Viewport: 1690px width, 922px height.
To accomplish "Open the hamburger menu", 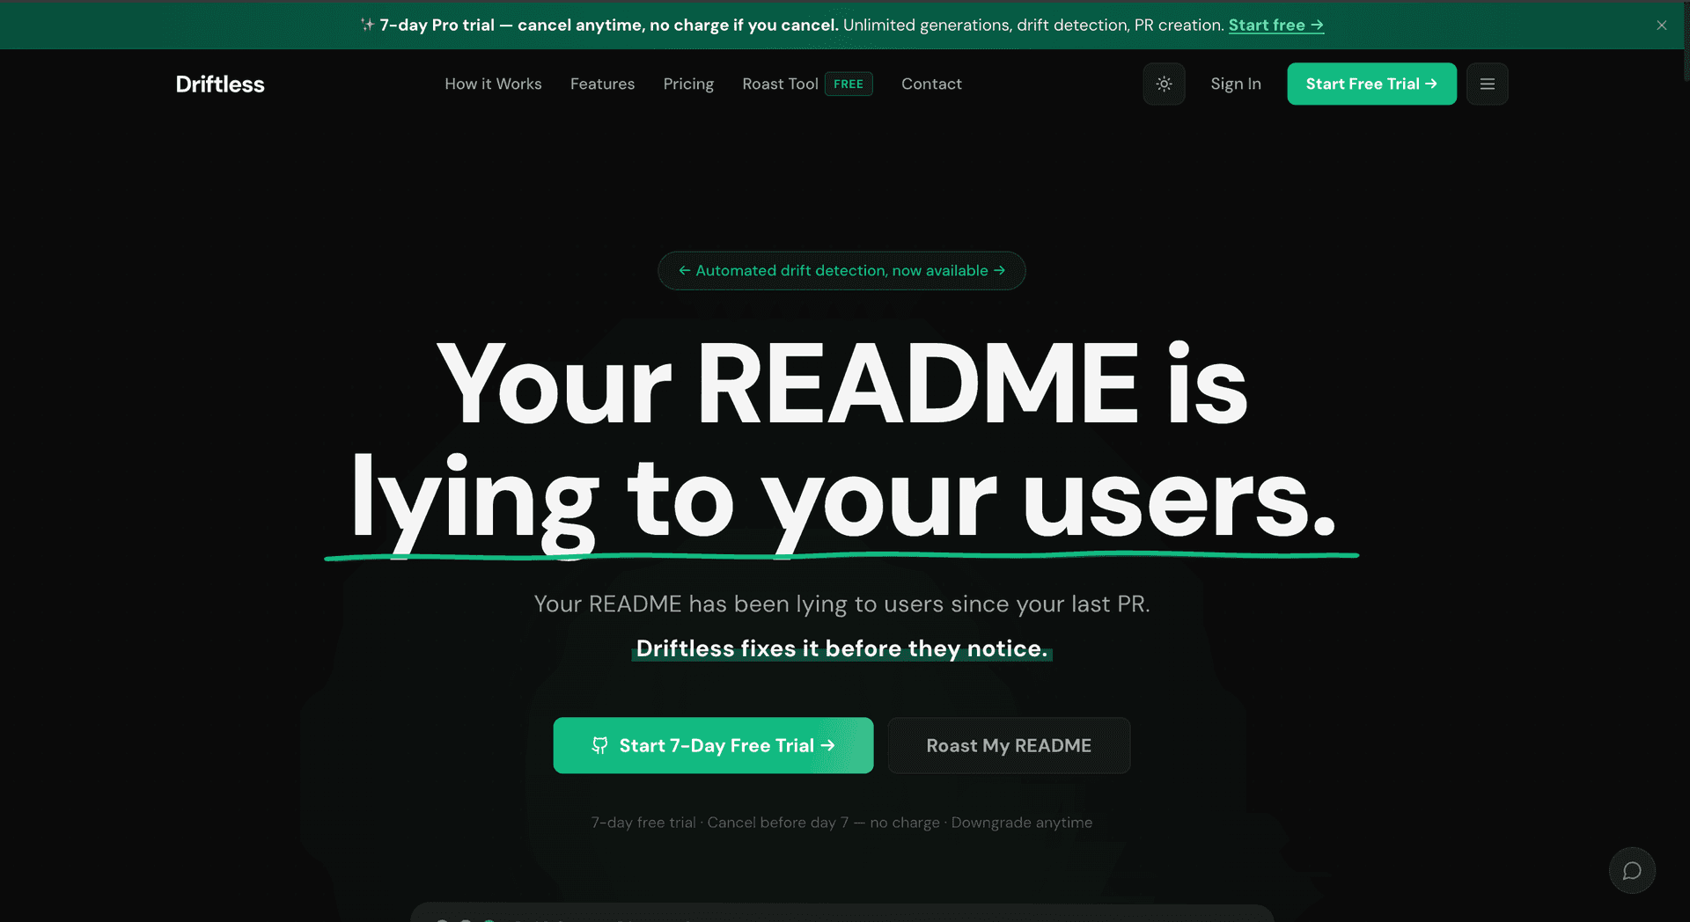I will [x=1488, y=84].
